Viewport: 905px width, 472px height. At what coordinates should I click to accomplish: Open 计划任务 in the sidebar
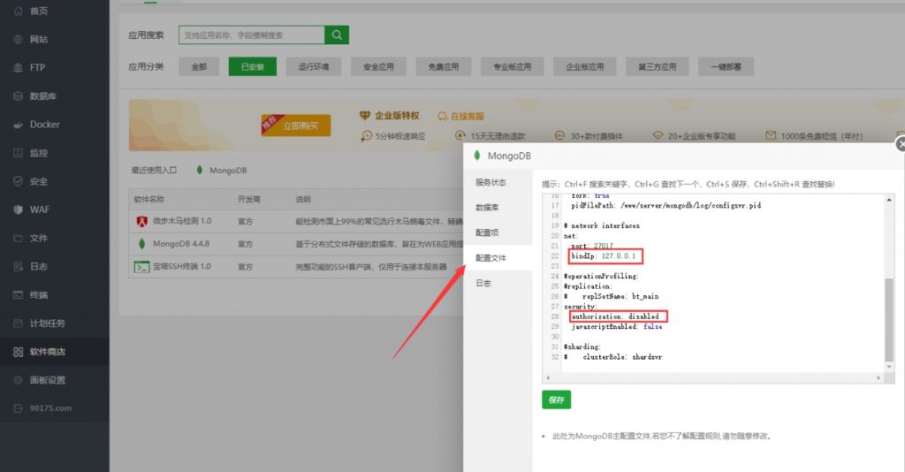(48, 324)
